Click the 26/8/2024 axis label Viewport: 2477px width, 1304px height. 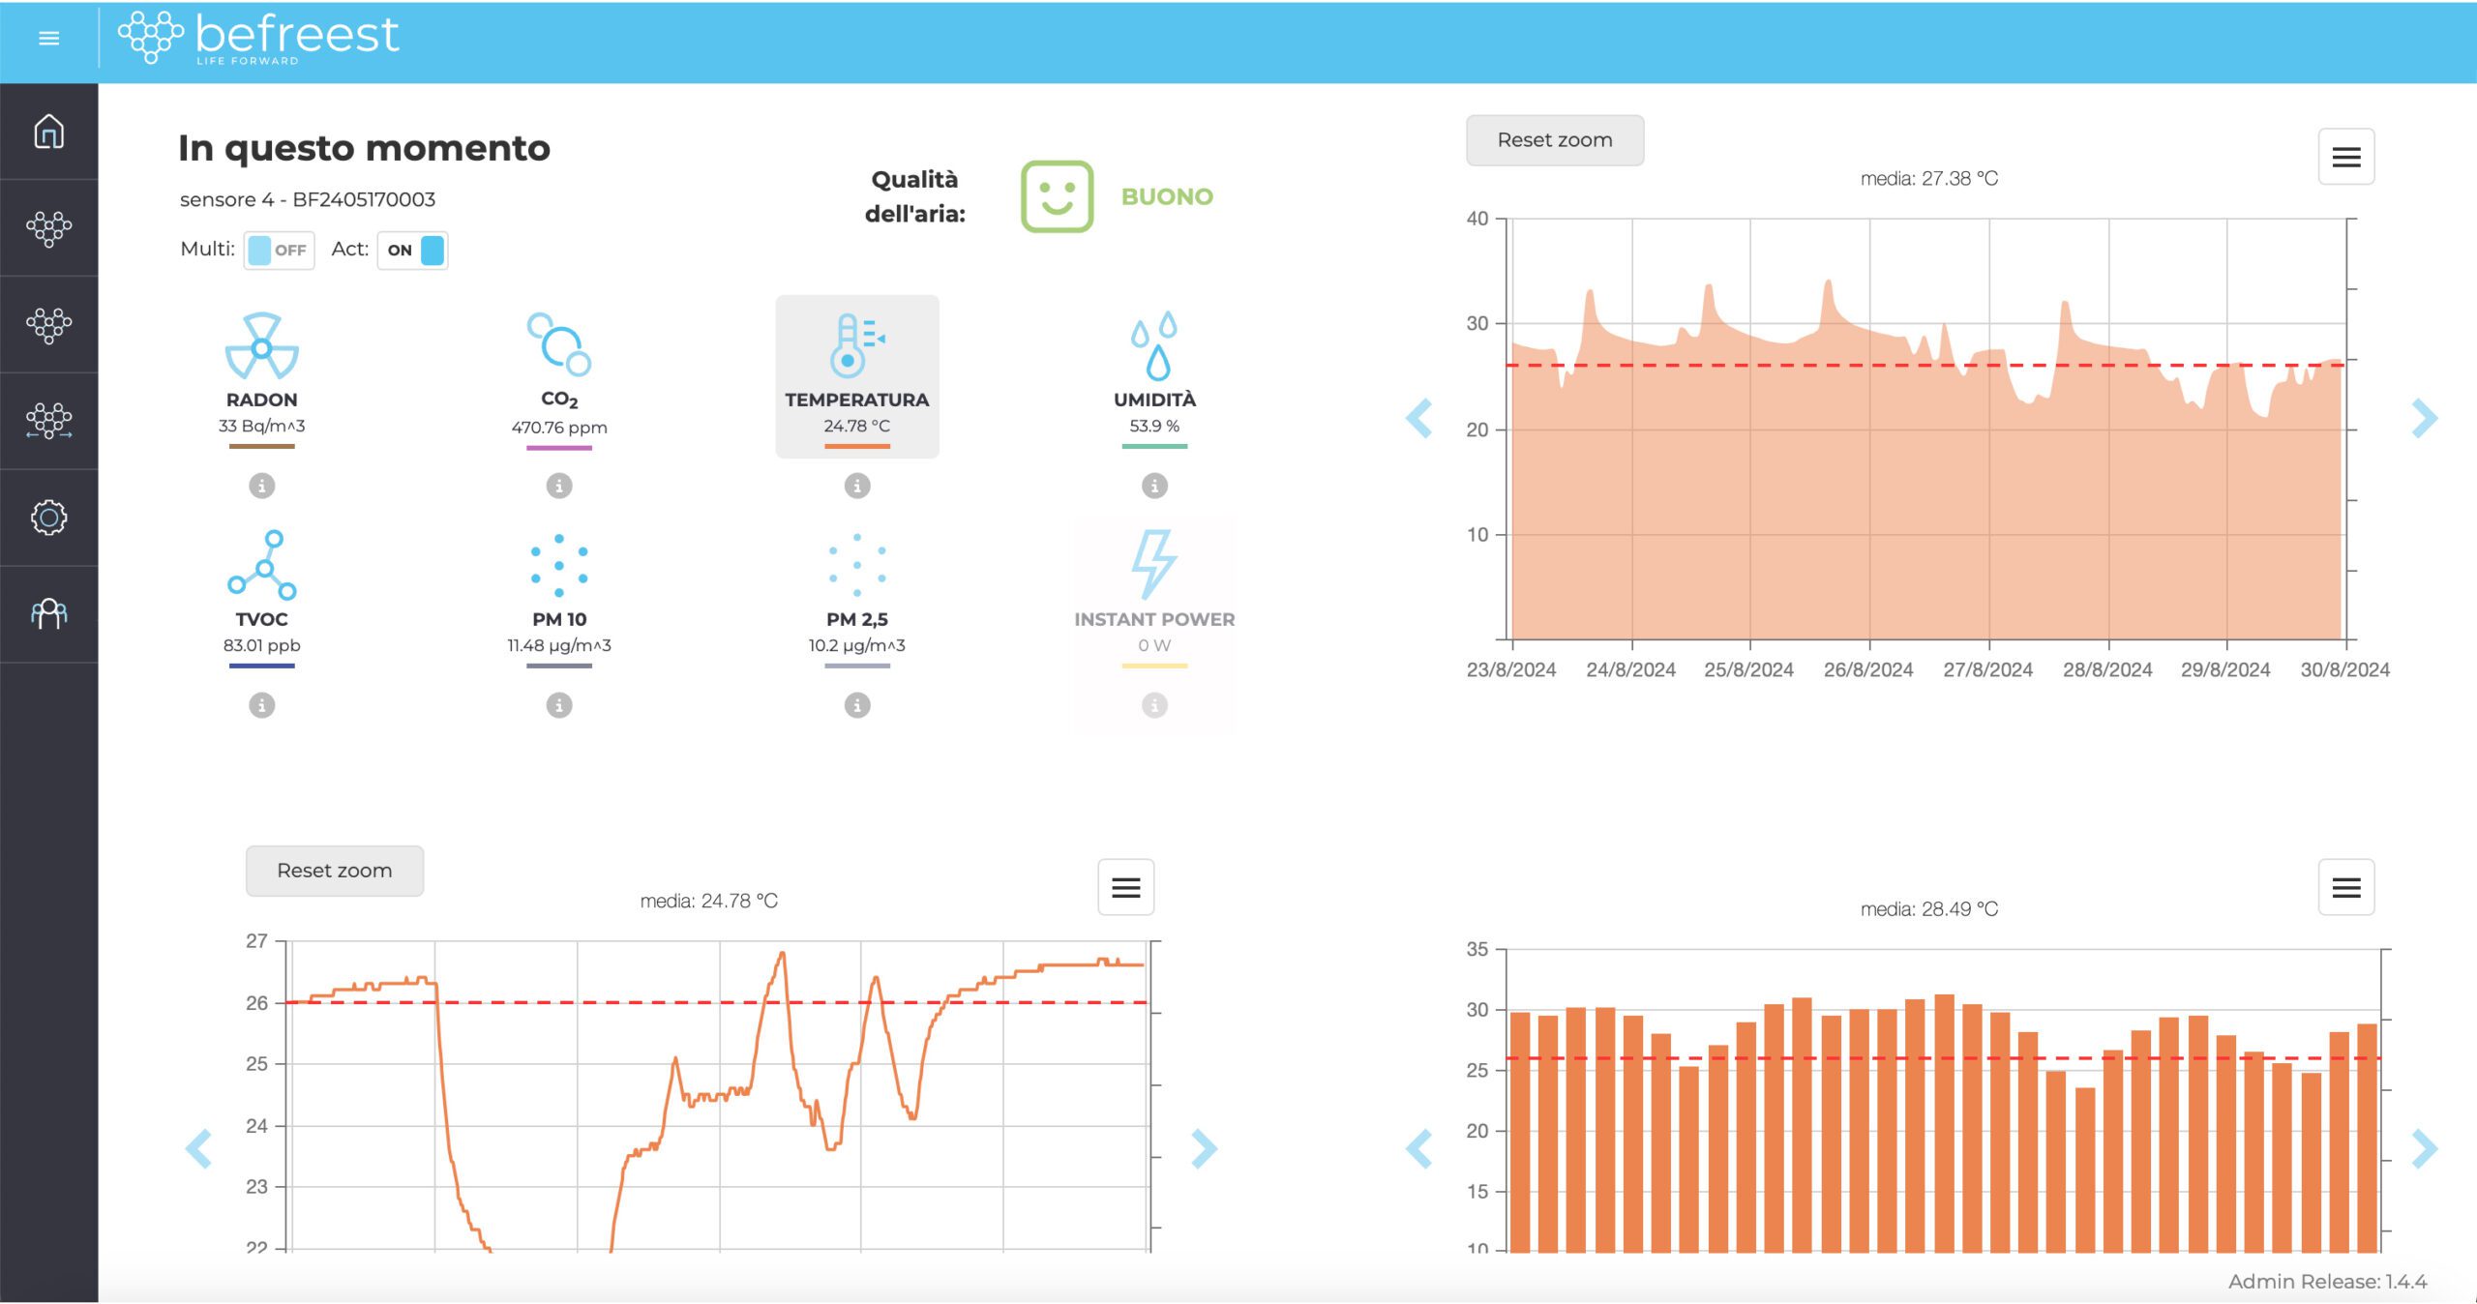(1868, 669)
